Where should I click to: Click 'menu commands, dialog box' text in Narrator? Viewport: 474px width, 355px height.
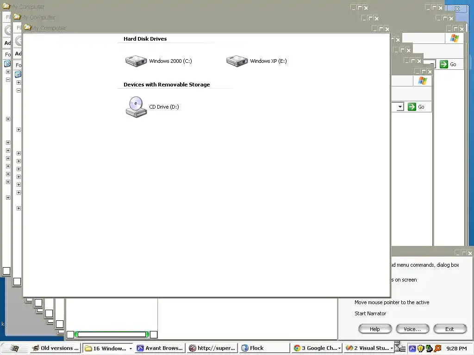tap(428, 265)
